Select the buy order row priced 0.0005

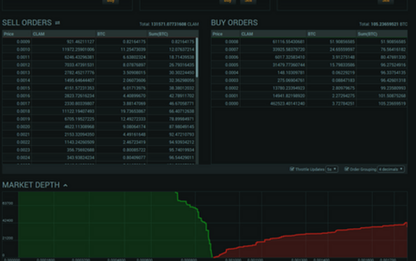pyautogui.click(x=309, y=65)
